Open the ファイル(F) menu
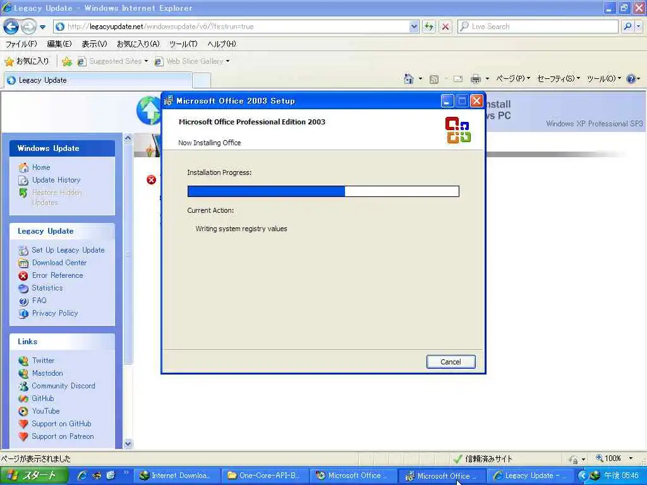 coord(21,44)
